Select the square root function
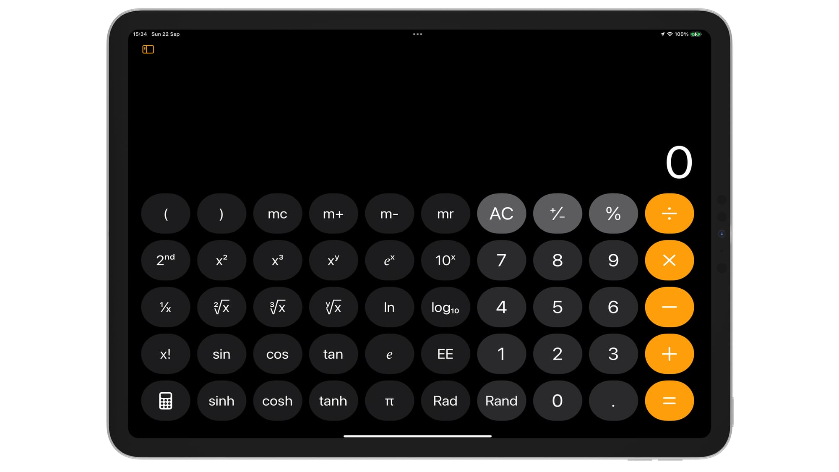Image resolution: width=839 pixels, height=472 pixels. (x=221, y=307)
